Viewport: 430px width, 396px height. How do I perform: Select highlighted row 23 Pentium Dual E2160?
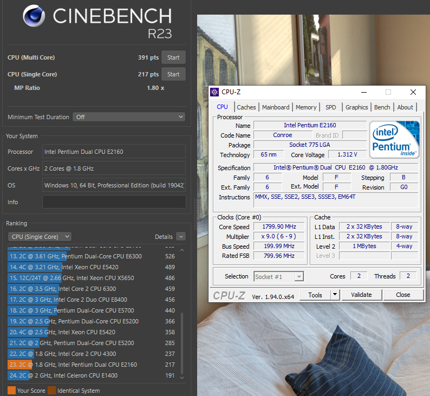[92, 365]
